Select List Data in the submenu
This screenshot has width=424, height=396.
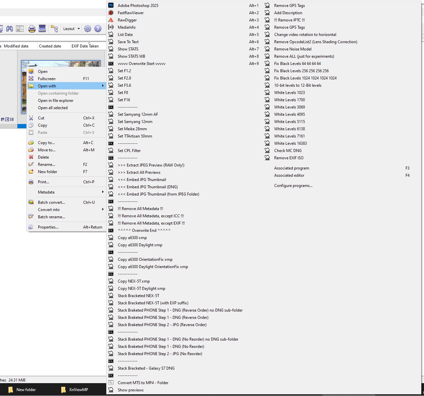(184, 34)
